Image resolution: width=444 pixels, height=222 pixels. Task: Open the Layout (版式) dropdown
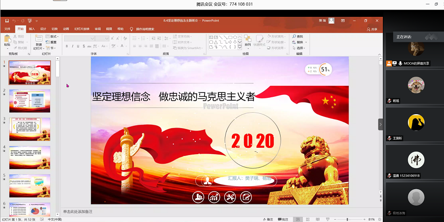pos(53,37)
